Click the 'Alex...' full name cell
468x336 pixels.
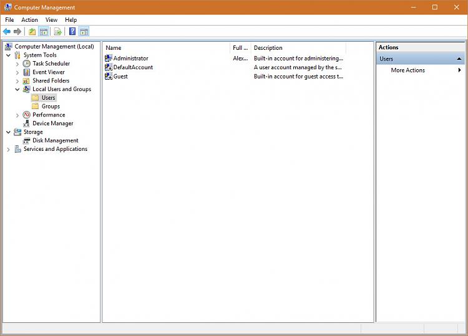[240, 58]
